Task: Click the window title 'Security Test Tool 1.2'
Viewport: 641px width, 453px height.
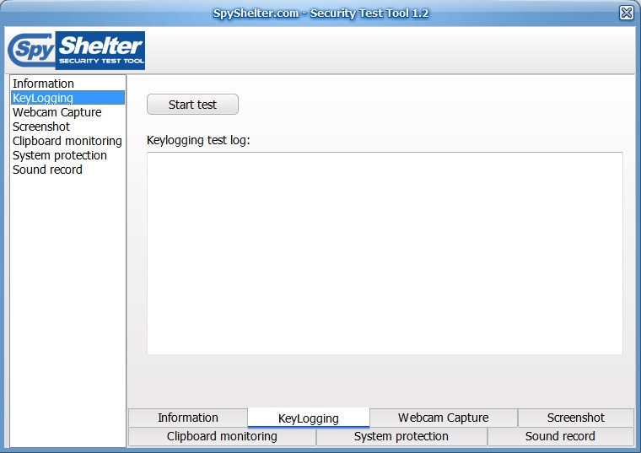Action: (x=369, y=13)
